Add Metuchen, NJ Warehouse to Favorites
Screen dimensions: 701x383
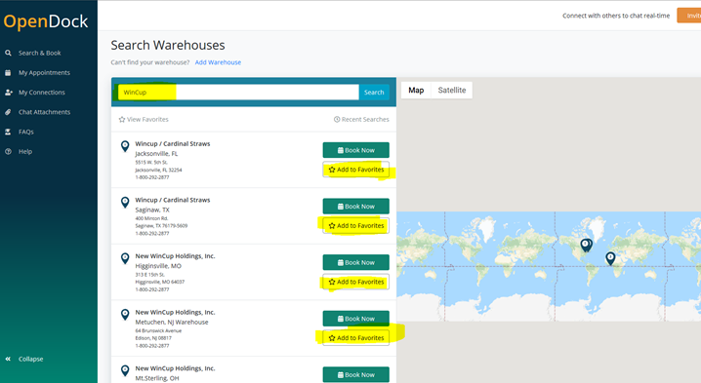click(x=355, y=338)
